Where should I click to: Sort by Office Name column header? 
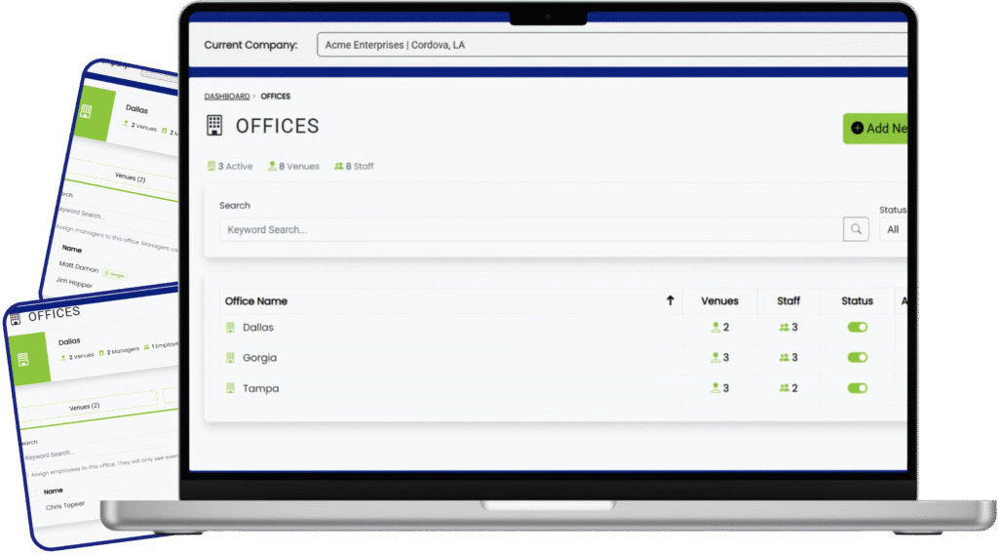256,301
